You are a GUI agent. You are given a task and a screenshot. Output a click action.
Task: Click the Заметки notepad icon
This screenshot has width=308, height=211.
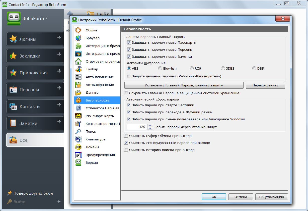(13, 123)
